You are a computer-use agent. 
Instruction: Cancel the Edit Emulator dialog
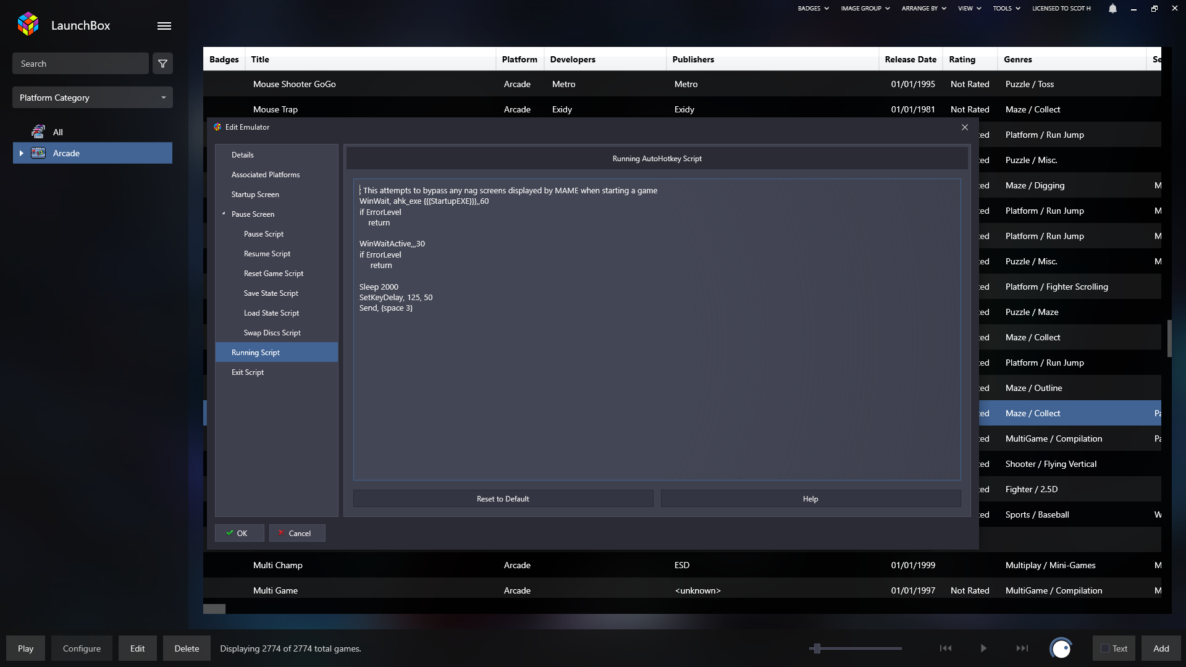pos(297,533)
